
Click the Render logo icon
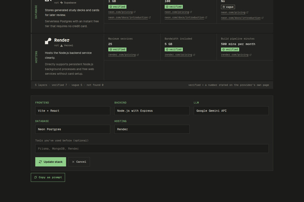pos(48,41)
